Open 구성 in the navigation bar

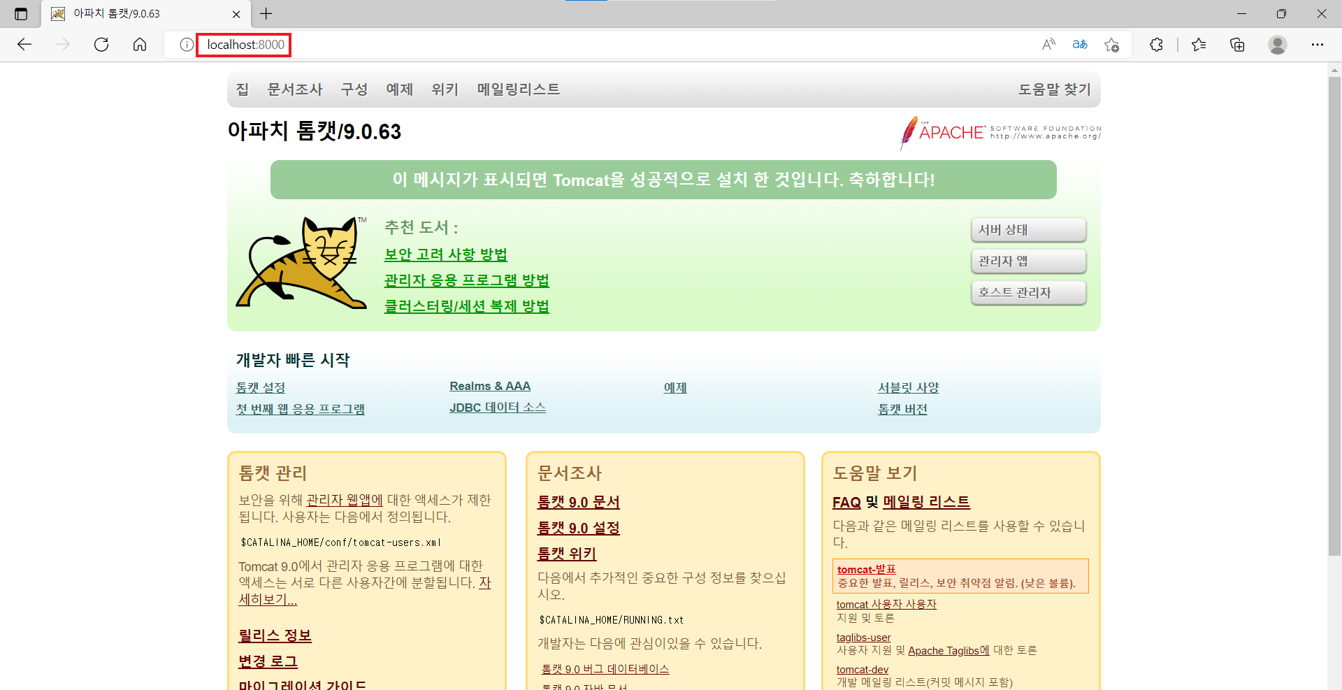point(354,89)
